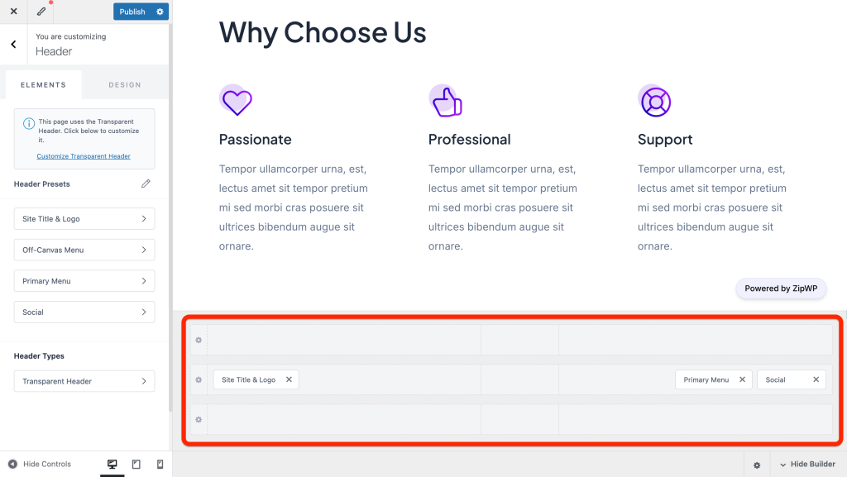Expand the Off-Canvas Menu panel
This screenshot has height=477, width=847.
tap(84, 250)
